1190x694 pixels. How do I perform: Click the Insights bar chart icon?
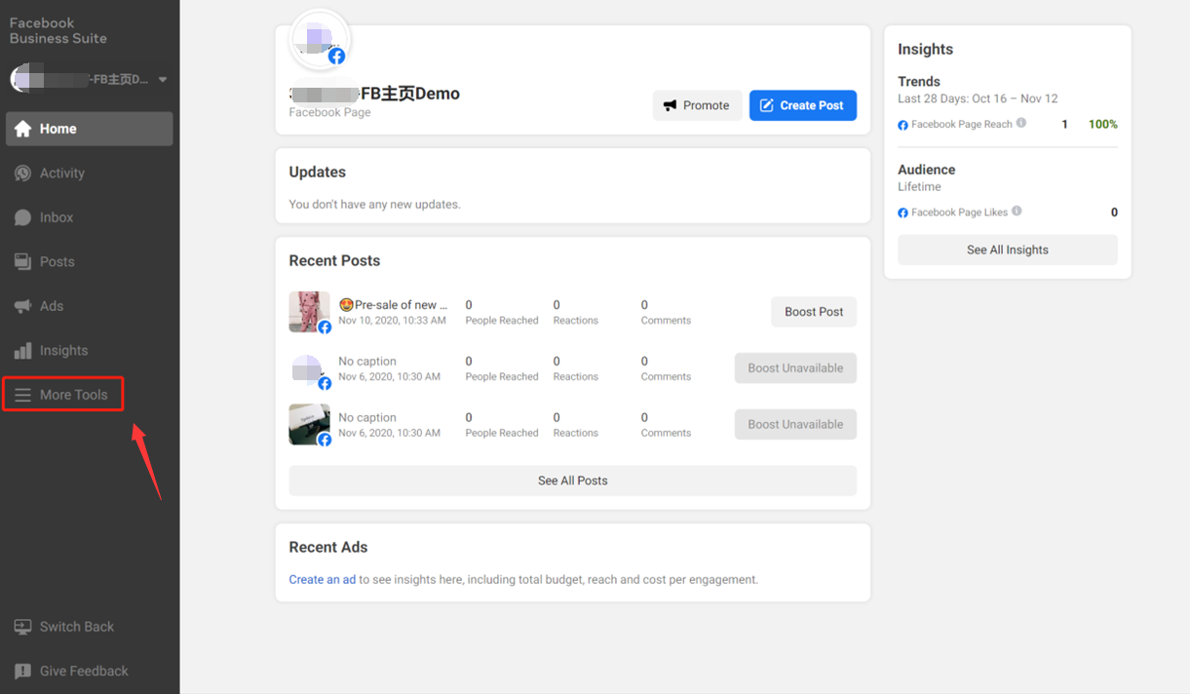coord(22,351)
